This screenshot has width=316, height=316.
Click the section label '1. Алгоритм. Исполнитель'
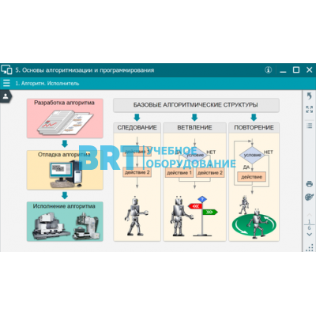tap(47, 84)
